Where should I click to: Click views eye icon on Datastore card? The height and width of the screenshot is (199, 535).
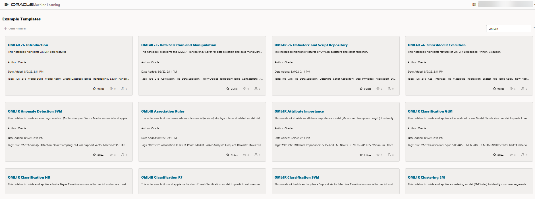click(x=378, y=89)
